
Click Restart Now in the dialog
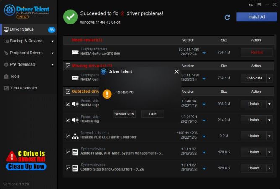[124, 114]
